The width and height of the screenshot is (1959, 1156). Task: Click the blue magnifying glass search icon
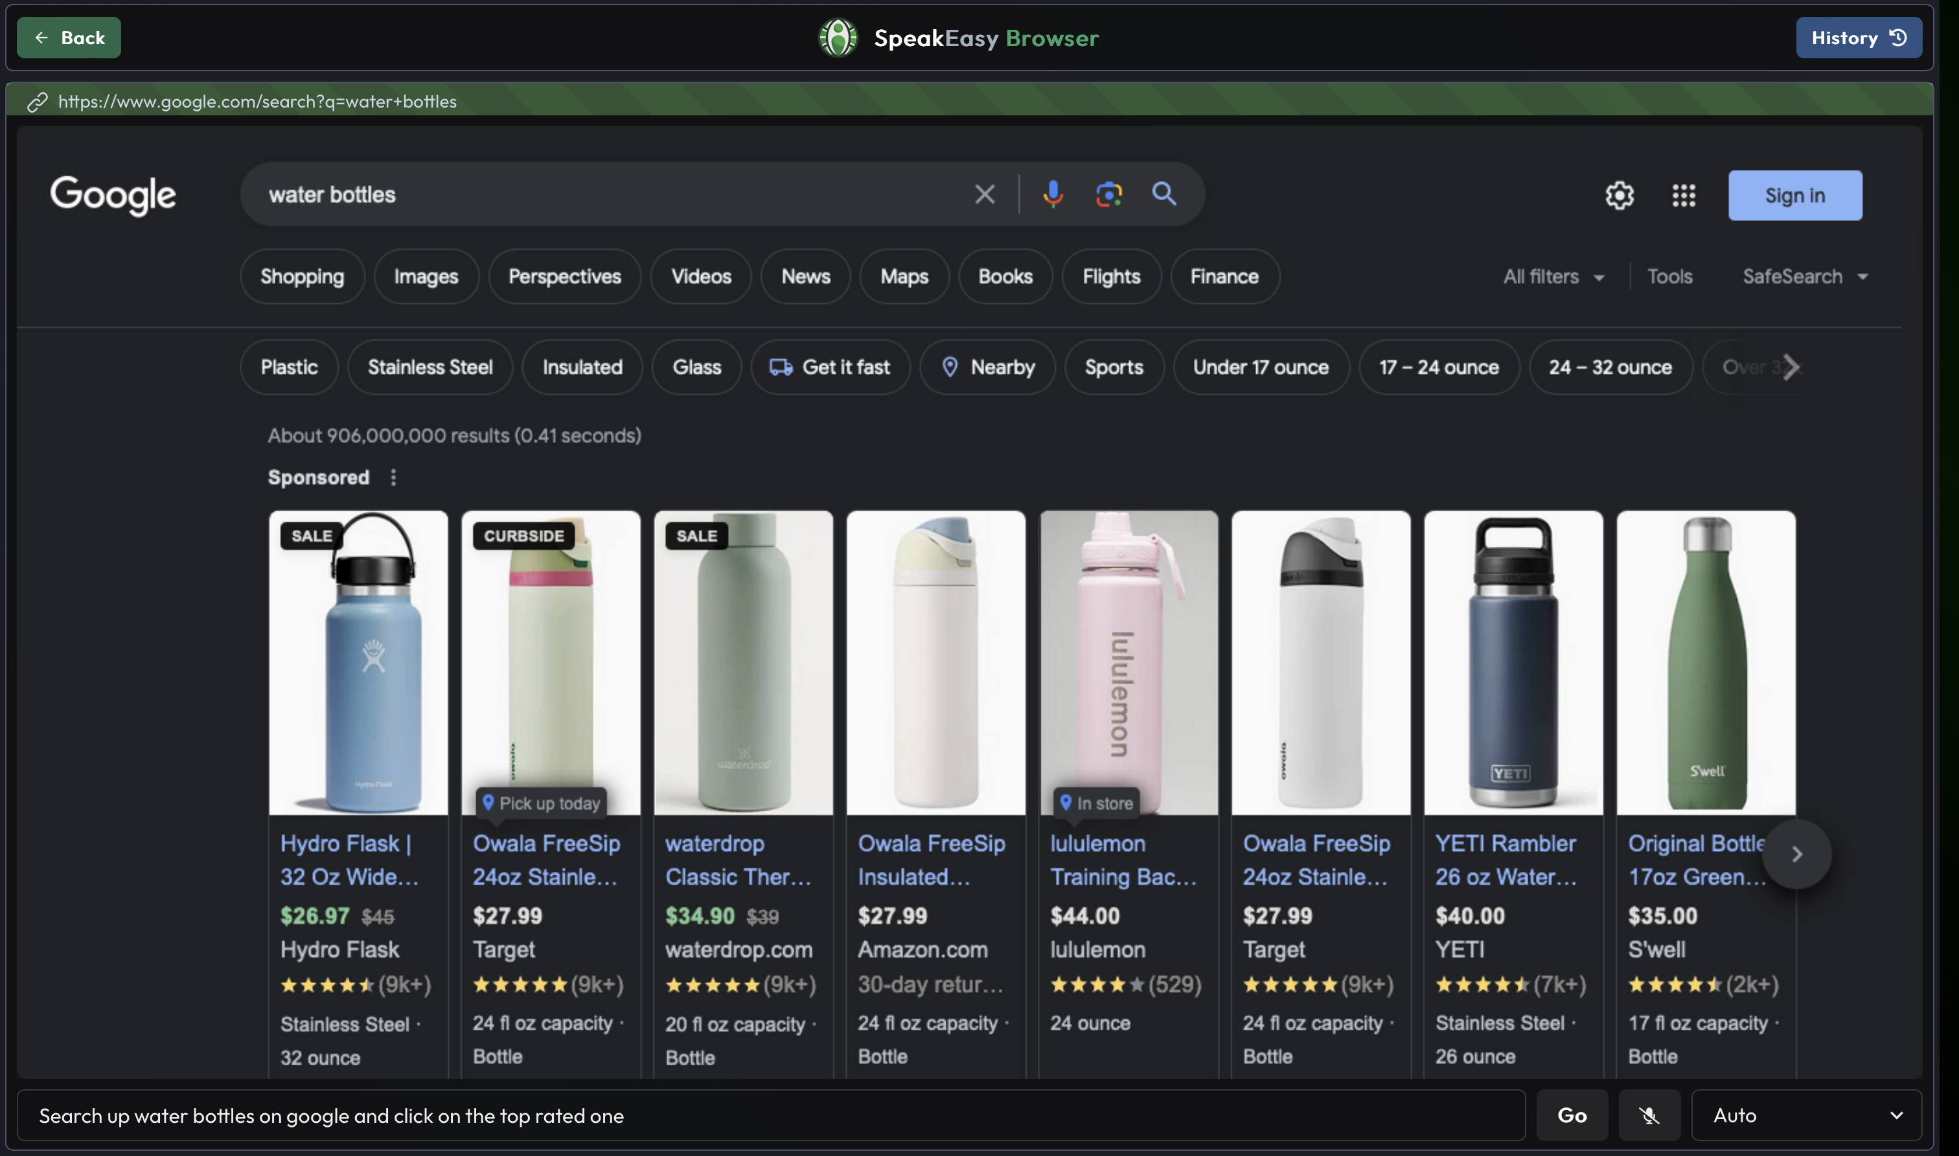1164,193
